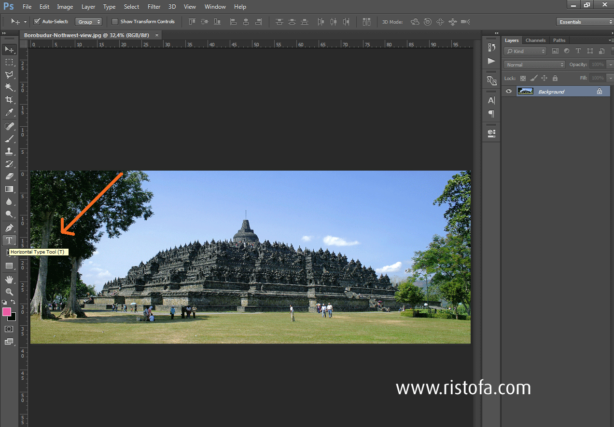This screenshot has height=427, width=614.
Task: Open the Essentials workspace switcher
Action: click(584, 21)
